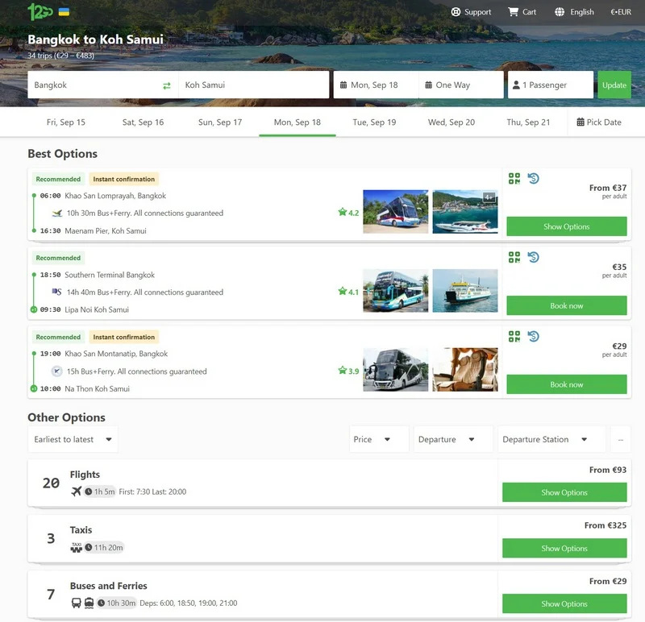Screen dimensions: 645x622
Task: Click the QR code icon on the €37 trip
Action: [514, 179]
